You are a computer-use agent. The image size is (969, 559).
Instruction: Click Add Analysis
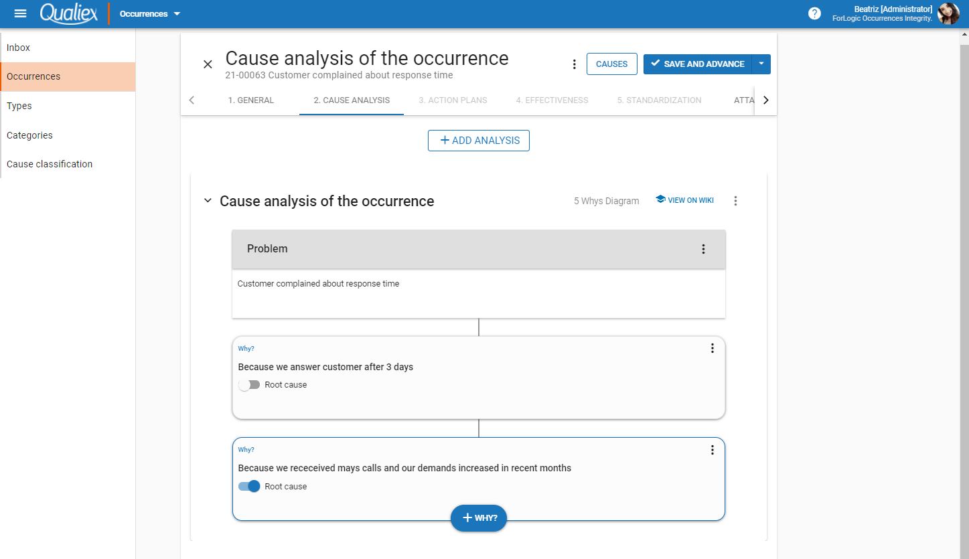point(479,141)
